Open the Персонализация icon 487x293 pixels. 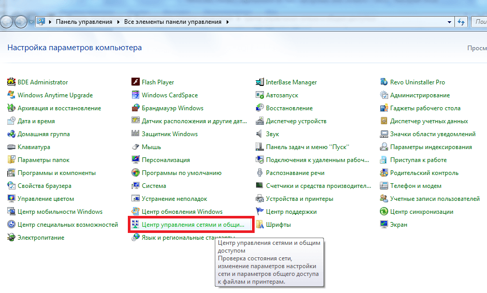click(136, 160)
